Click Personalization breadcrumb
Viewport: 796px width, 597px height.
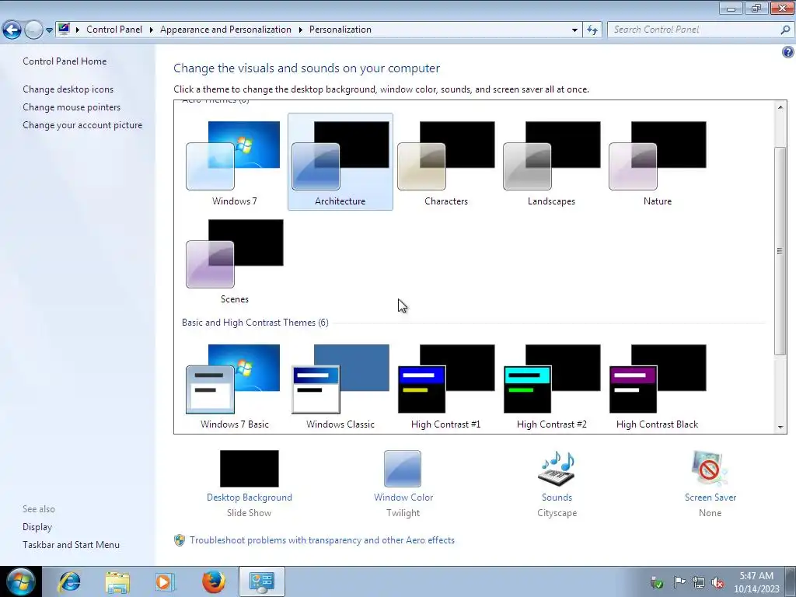tap(340, 30)
